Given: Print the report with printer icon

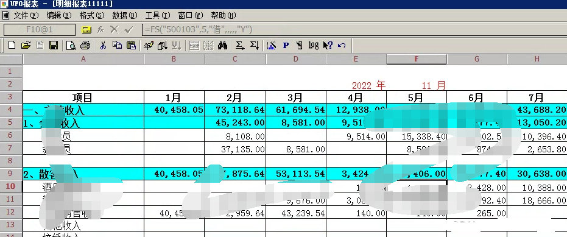Looking at the screenshot, I should [85, 45].
